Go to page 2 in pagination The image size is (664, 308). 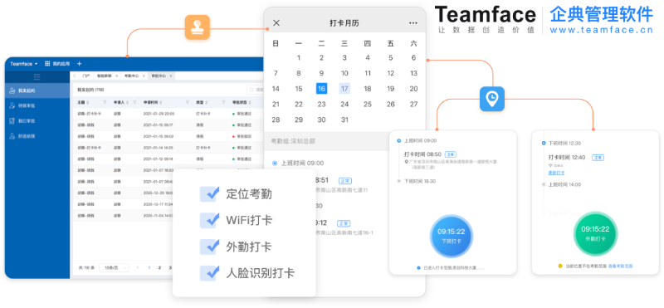159,268
